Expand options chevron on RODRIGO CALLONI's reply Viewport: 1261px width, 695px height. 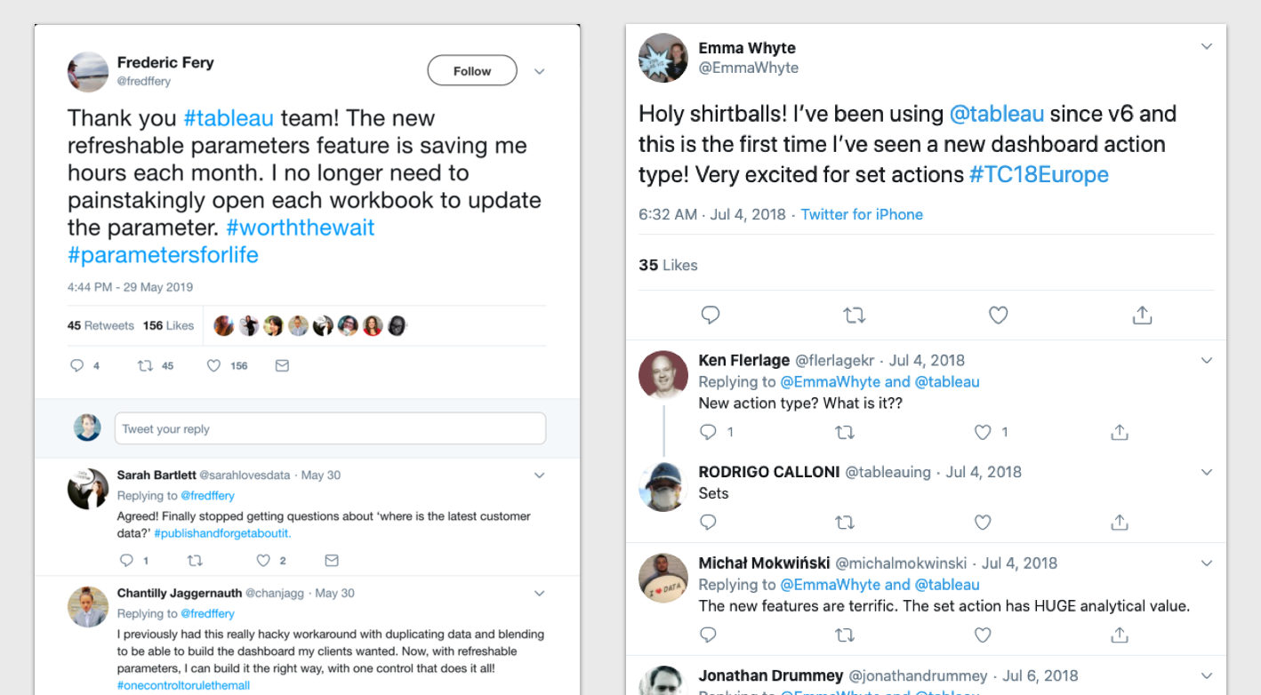(1207, 472)
